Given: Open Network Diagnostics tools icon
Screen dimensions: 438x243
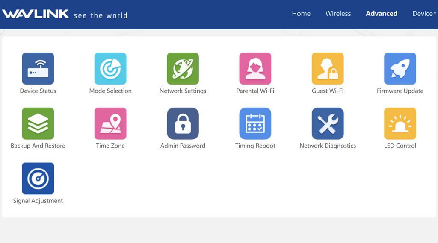Looking at the screenshot, I should [x=328, y=123].
